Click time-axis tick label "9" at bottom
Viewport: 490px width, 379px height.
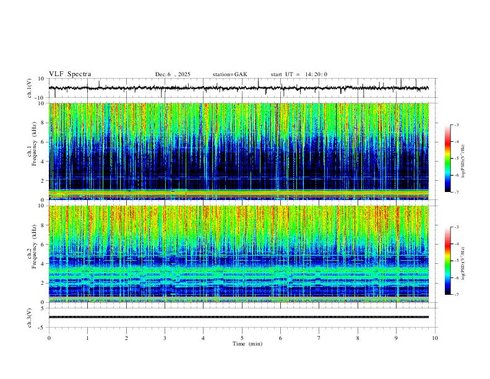click(396, 338)
